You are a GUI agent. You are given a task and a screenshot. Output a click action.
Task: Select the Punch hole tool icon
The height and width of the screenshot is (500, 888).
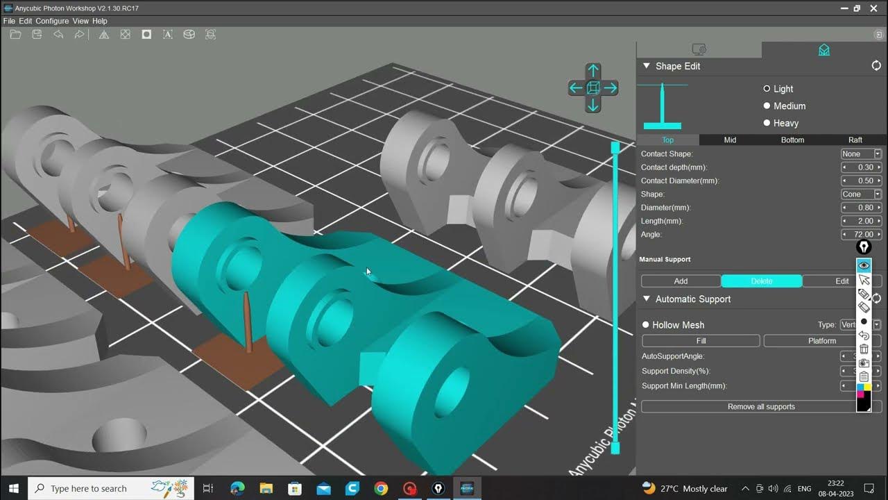(146, 34)
